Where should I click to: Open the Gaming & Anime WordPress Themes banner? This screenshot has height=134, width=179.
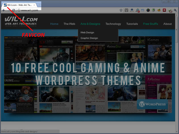point(88,75)
